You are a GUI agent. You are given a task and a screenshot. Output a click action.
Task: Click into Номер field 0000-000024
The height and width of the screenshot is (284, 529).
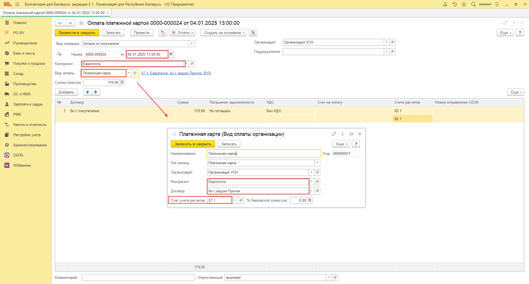click(101, 54)
